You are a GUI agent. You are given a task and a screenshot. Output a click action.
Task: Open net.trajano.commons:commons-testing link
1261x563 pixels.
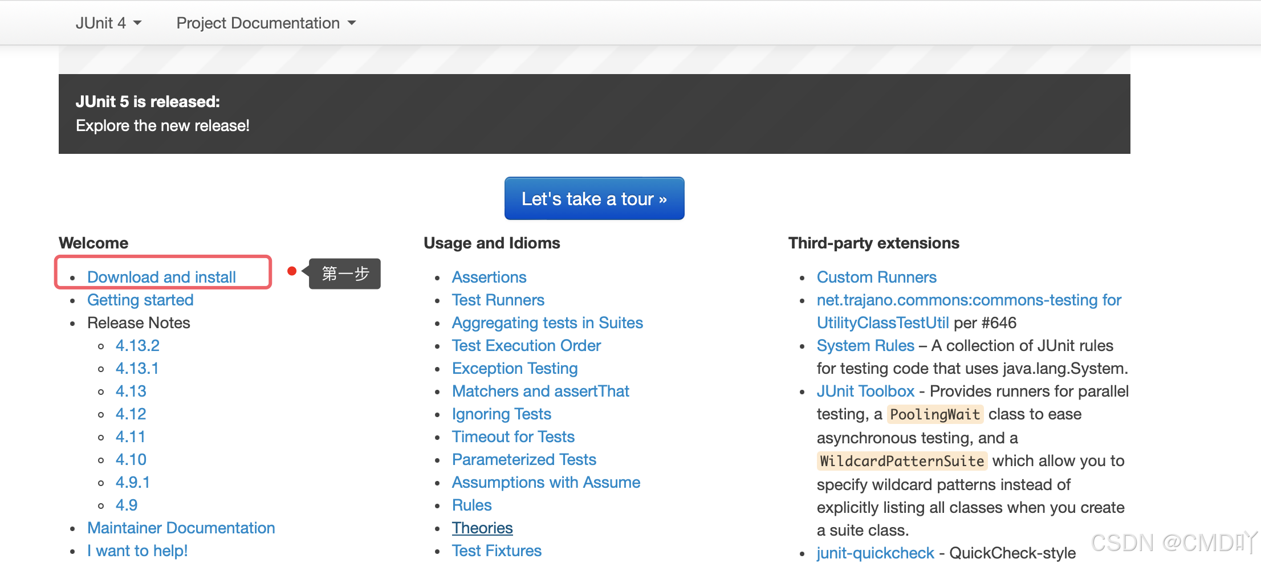point(969,300)
